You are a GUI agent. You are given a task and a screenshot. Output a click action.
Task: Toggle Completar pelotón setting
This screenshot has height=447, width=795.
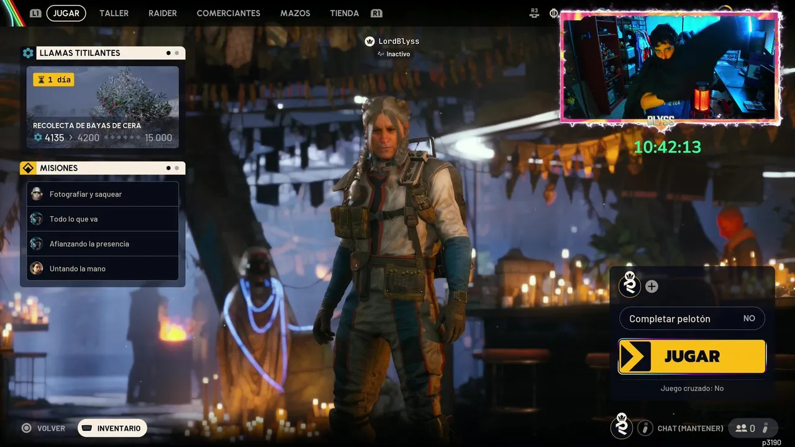pyautogui.click(x=692, y=318)
